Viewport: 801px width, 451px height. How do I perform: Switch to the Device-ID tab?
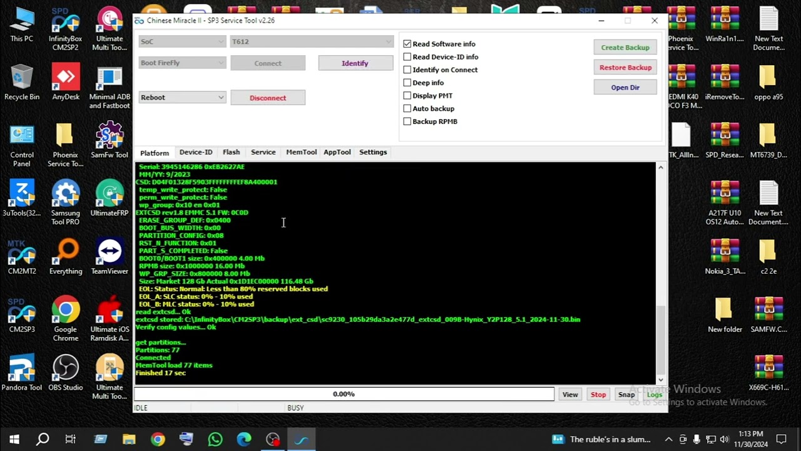(196, 152)
